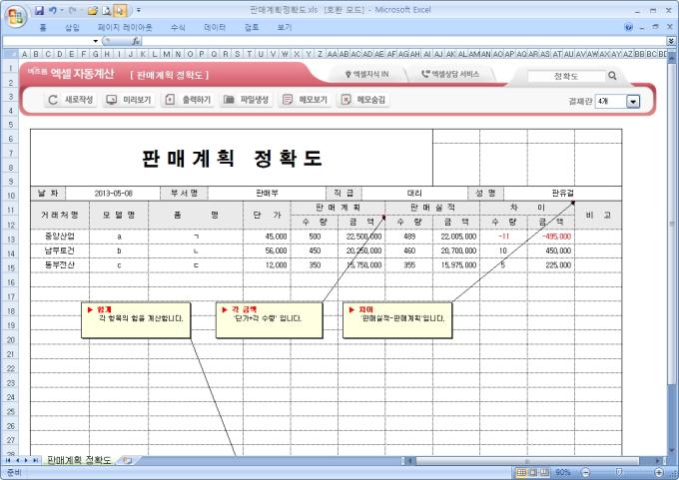Go to first sheet with the navigation arrow
Image resolution: width=679 pixels, height=480 pixels.
coord(8,460)
